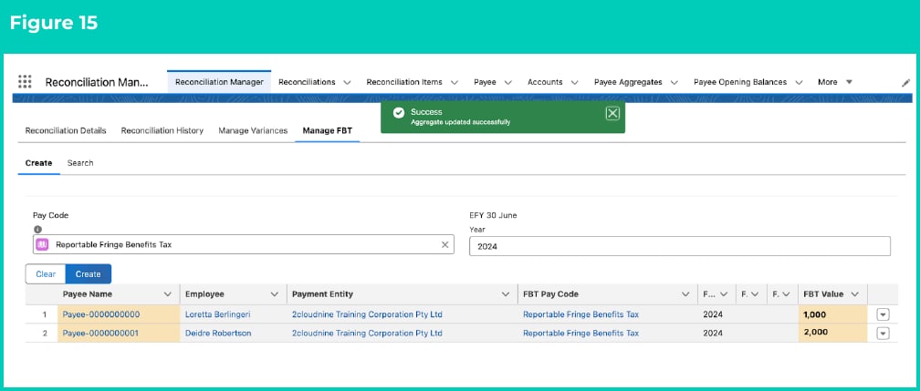Open FBT Pay Code column menu chevron

685,294
